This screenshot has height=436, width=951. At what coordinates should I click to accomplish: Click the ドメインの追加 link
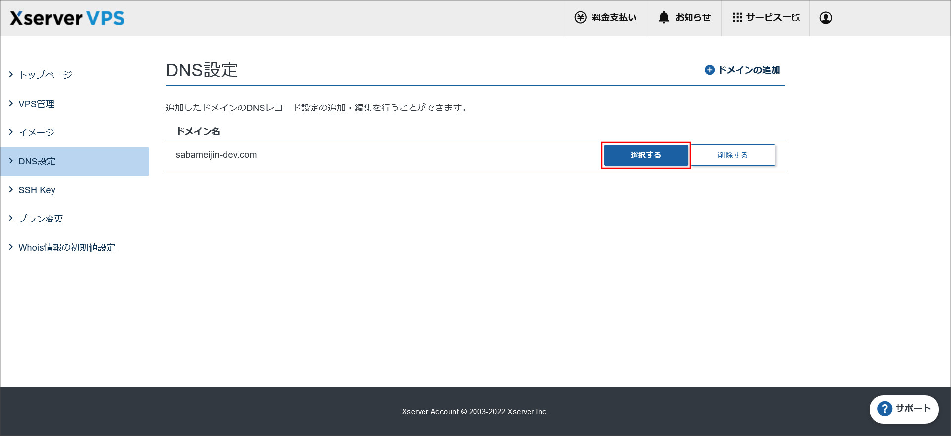[x=748, y=70]
